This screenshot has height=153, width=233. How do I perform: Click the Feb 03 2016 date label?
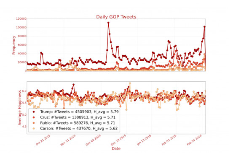pyautogui.click(x=169, y=140)
